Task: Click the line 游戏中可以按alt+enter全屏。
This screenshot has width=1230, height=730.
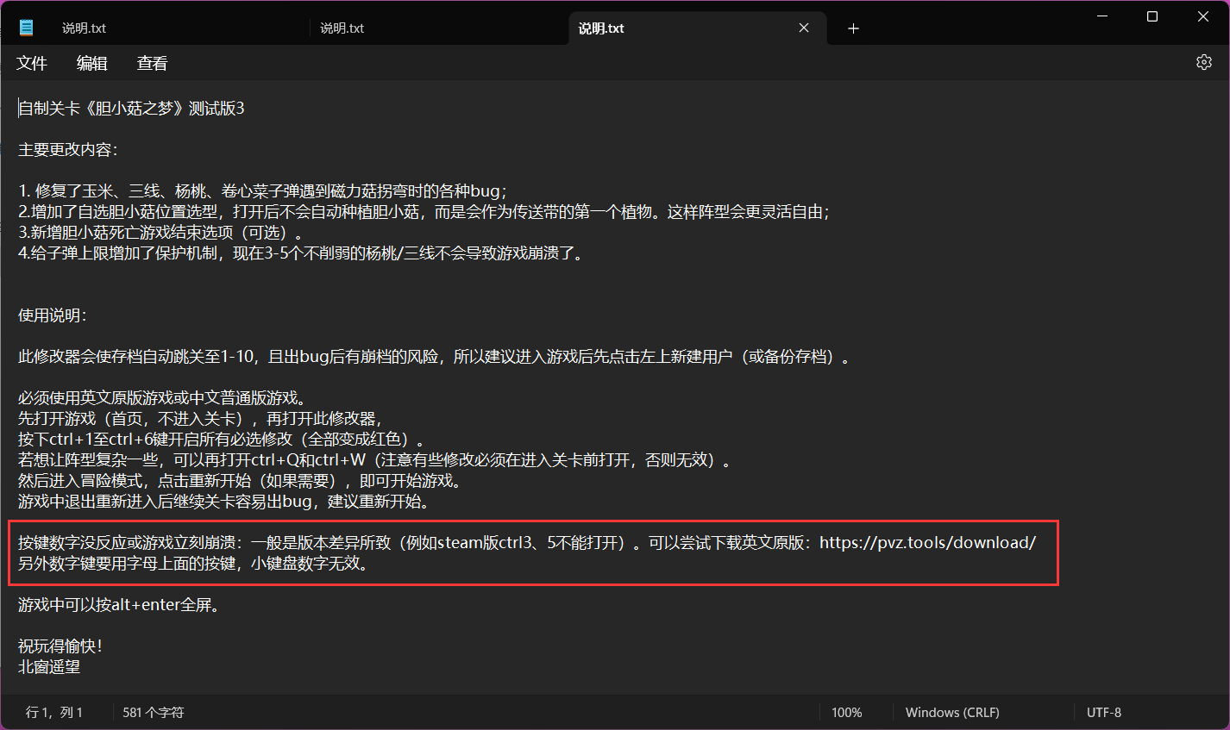Action: 119,605
